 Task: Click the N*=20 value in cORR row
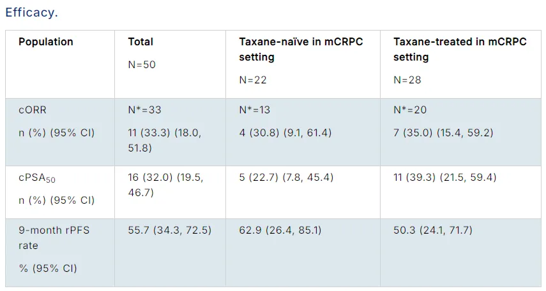pos(410,110)
